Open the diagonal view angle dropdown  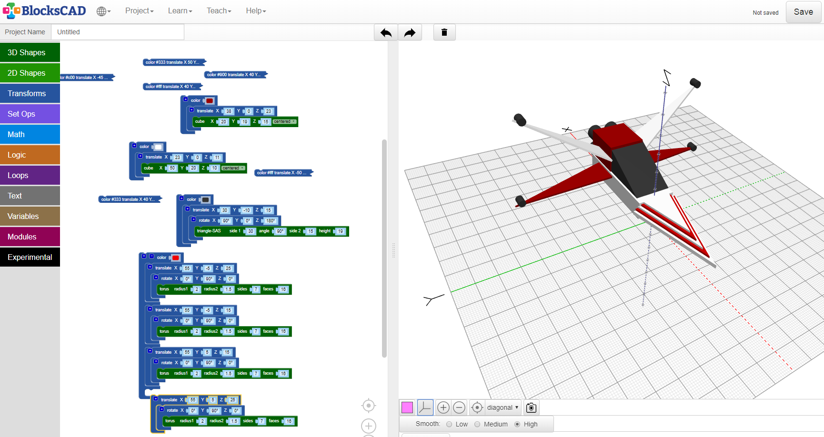(x=502, y=407)
